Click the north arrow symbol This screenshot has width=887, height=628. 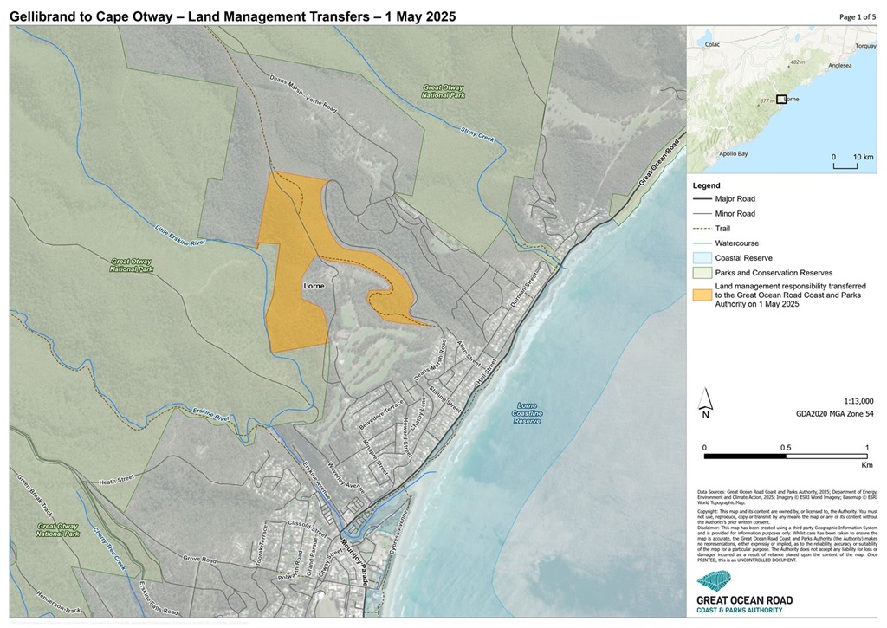click(x=706, y=399)
